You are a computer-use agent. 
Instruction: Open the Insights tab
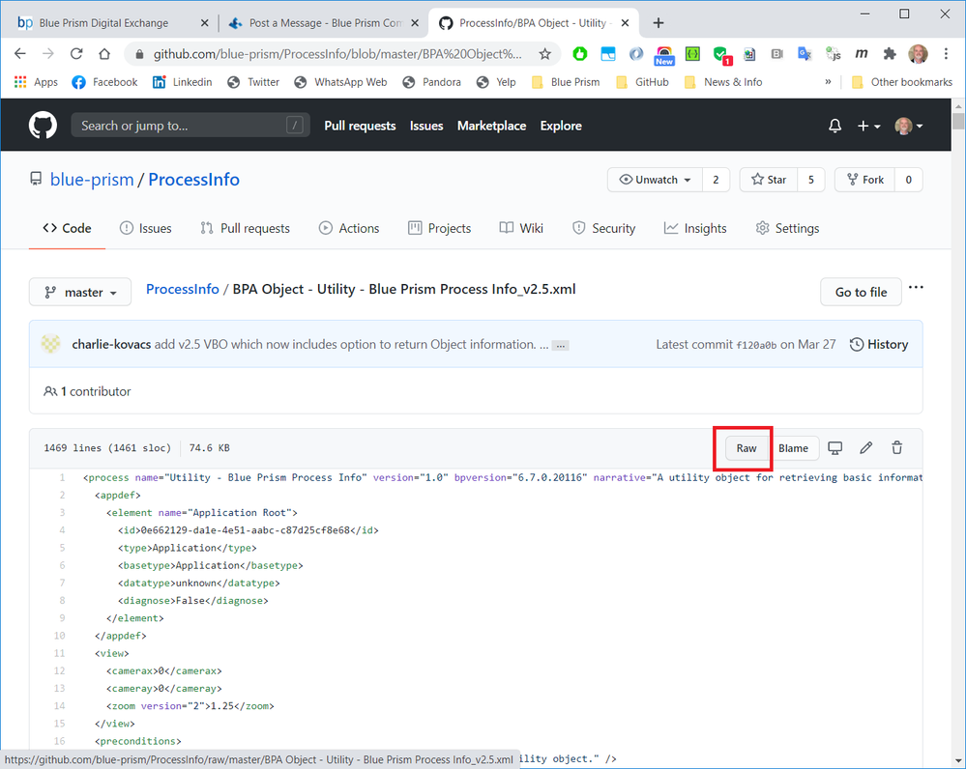tap(695, 228)
